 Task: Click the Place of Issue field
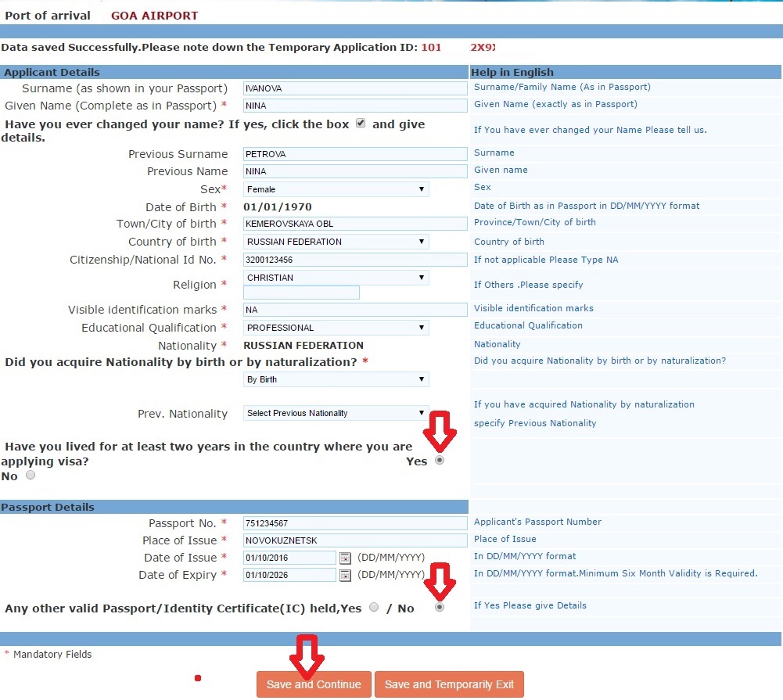[x=355, y=540]
